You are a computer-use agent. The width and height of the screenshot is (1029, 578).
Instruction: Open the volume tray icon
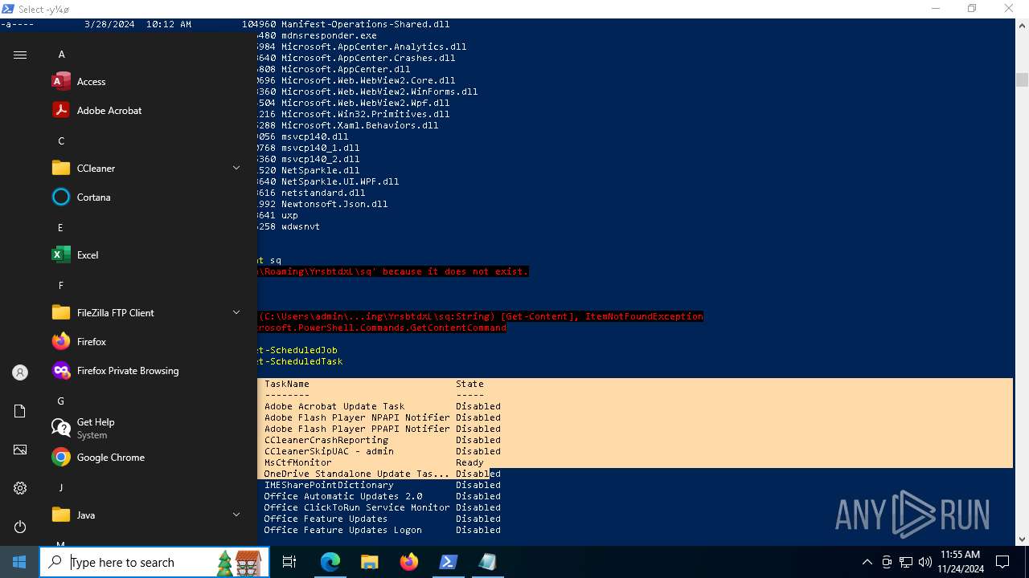[925, 562]
